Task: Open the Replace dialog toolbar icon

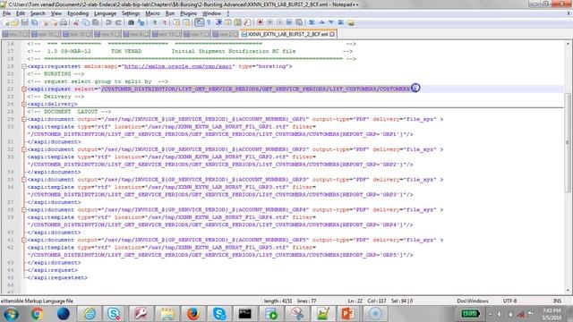Action: click(141, 22)
